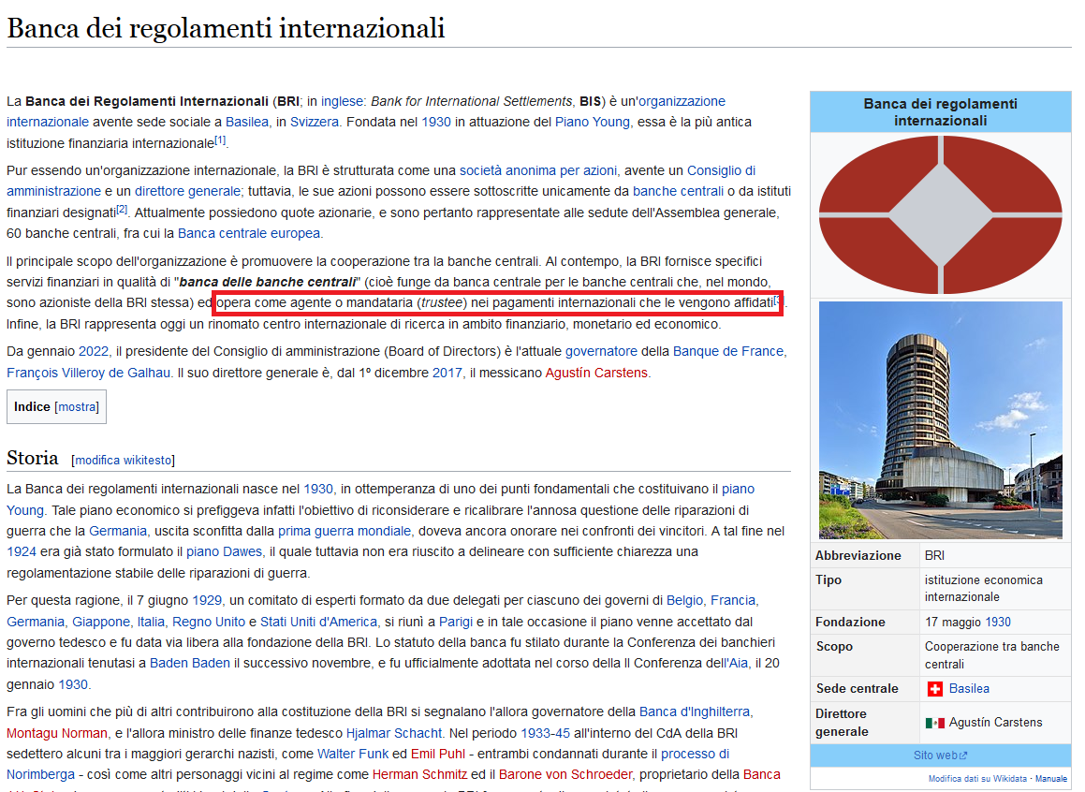
Task: Click 'Cooperazione tra banche centrali' infobox value
Action: 991,655
